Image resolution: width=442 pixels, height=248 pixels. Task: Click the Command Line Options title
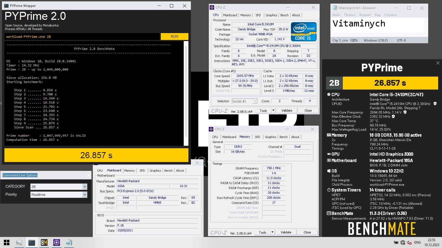coord(20,175)
